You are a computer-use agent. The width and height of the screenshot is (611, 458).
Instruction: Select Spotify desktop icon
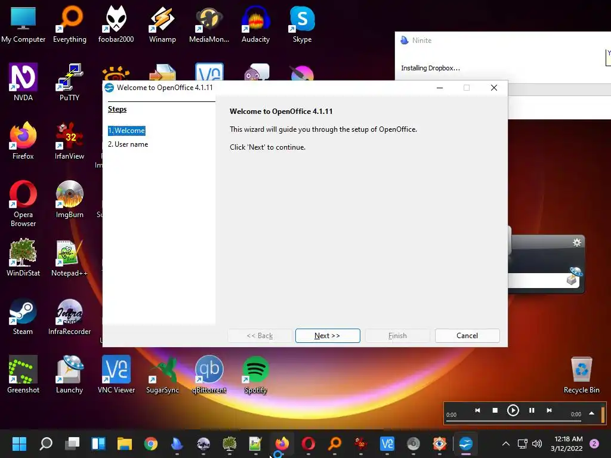pos(255,375)
